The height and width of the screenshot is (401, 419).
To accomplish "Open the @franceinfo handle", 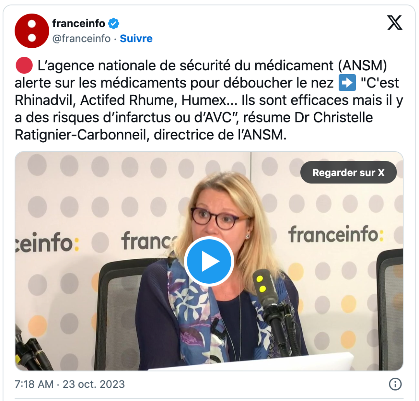I will click(81, 38).
